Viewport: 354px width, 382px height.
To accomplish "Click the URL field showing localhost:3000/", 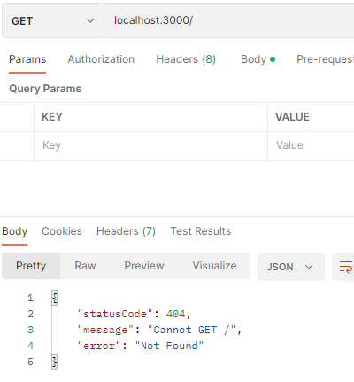I will tap(229, 20).
